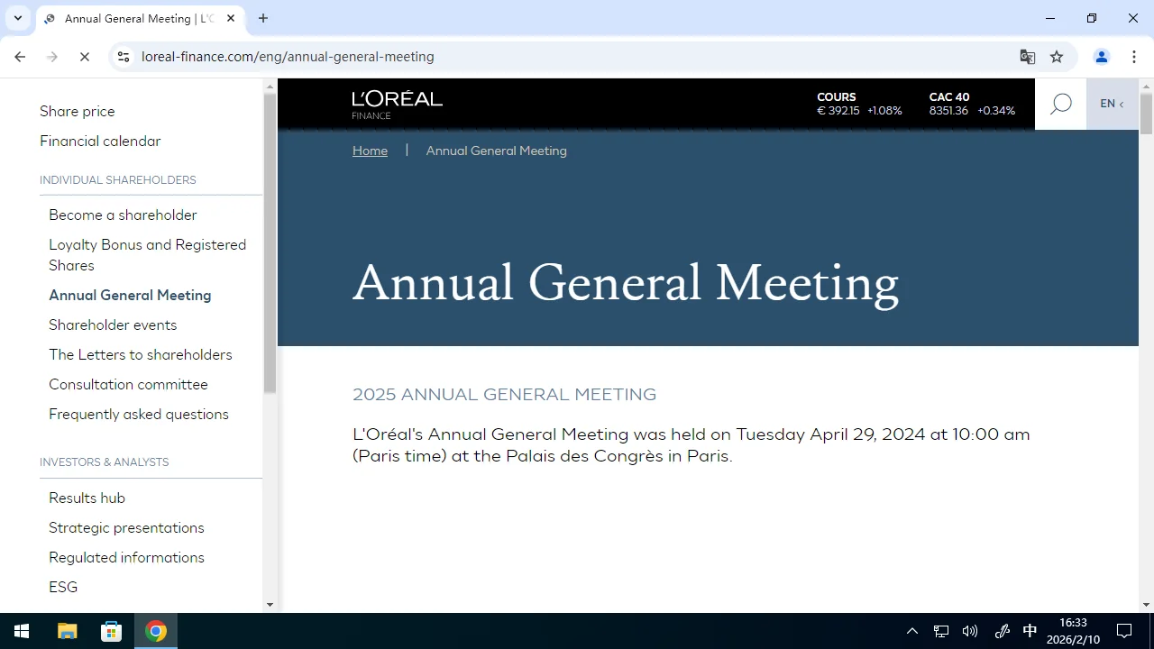The width and height of the screenshot is (1154, 649).
Task: Expand the EN language selector
Action: coord(1112,103)
